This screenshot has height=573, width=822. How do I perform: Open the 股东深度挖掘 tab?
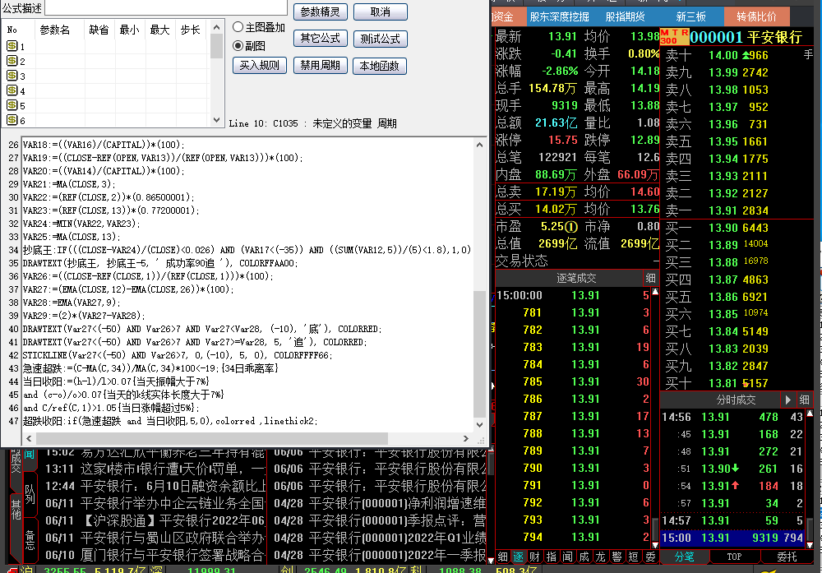559,16
